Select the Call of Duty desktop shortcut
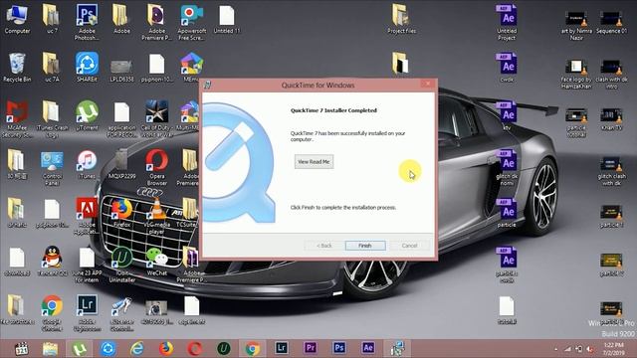 [157, 119]
